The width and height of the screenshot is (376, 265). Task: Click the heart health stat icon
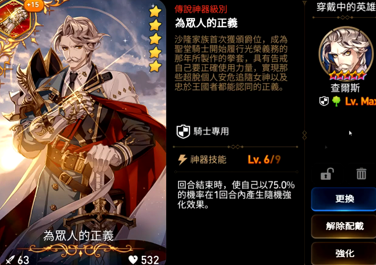tap(133, 260)
